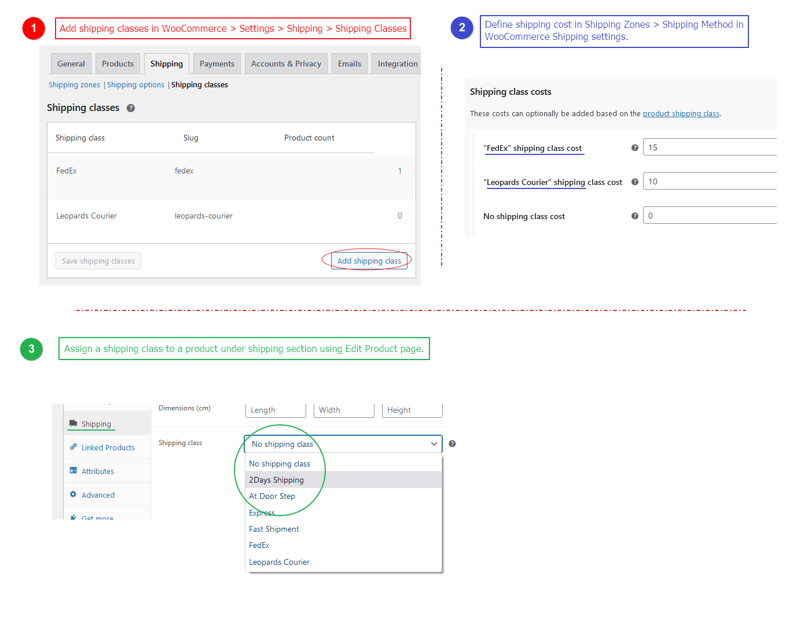Click the Product count column header
The width and height of the screenshot is (797, 626).
pyautogui.click(x=309, y=138)
